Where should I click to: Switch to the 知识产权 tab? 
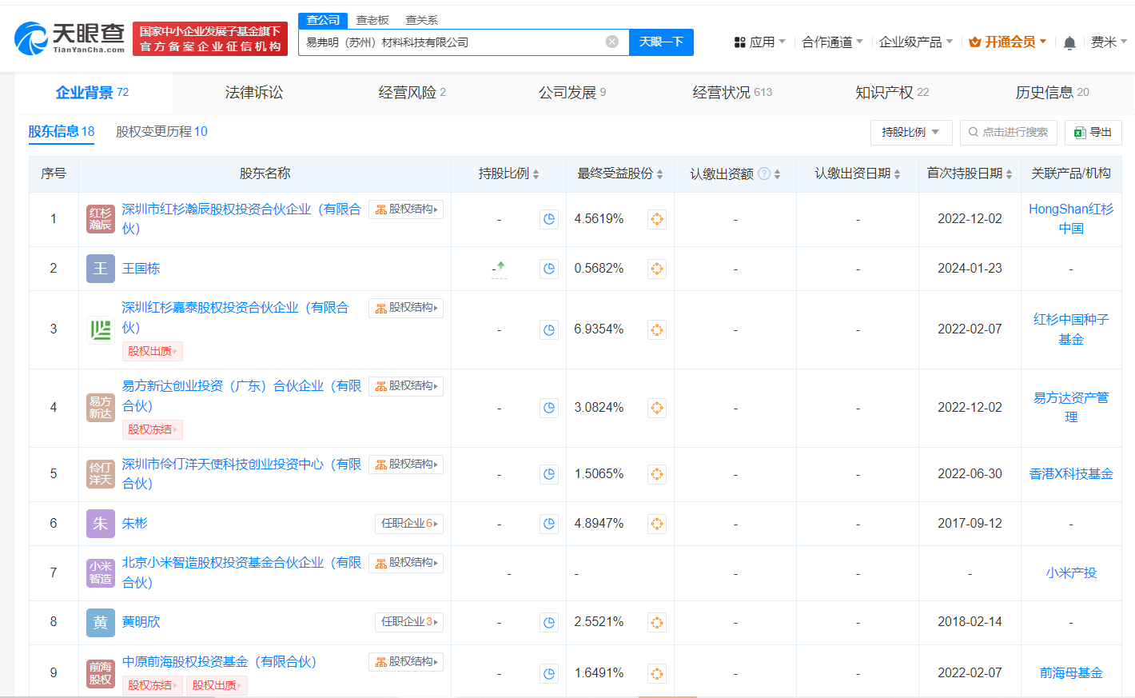[884, 92]
